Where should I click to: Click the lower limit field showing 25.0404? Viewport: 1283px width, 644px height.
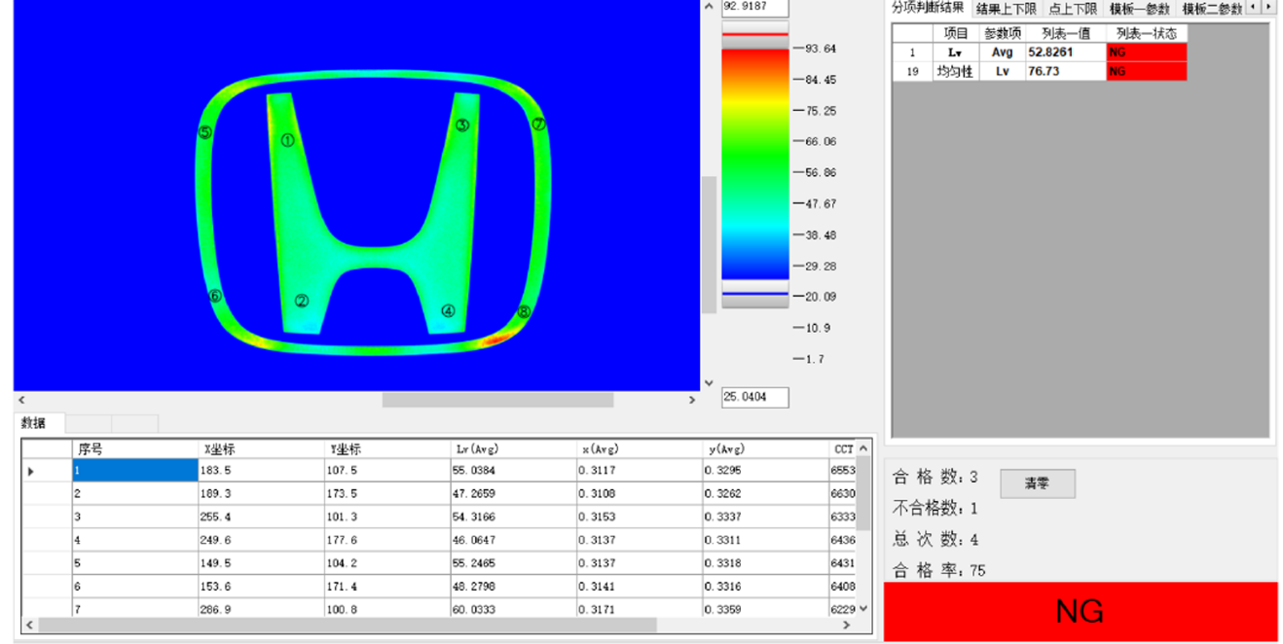(x=754, y=397)
